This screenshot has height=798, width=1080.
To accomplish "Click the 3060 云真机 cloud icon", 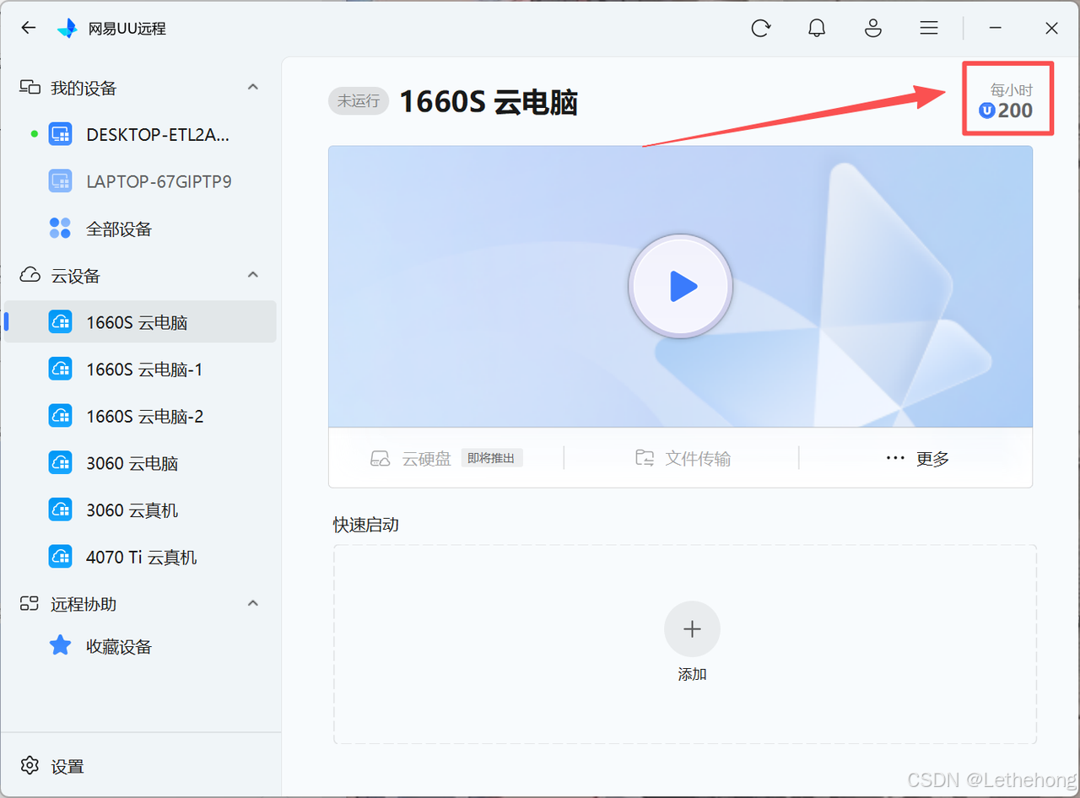I will coord(60,510).
